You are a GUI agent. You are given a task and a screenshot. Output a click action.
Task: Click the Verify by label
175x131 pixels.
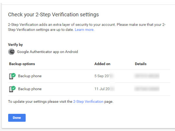pos(15,45)
